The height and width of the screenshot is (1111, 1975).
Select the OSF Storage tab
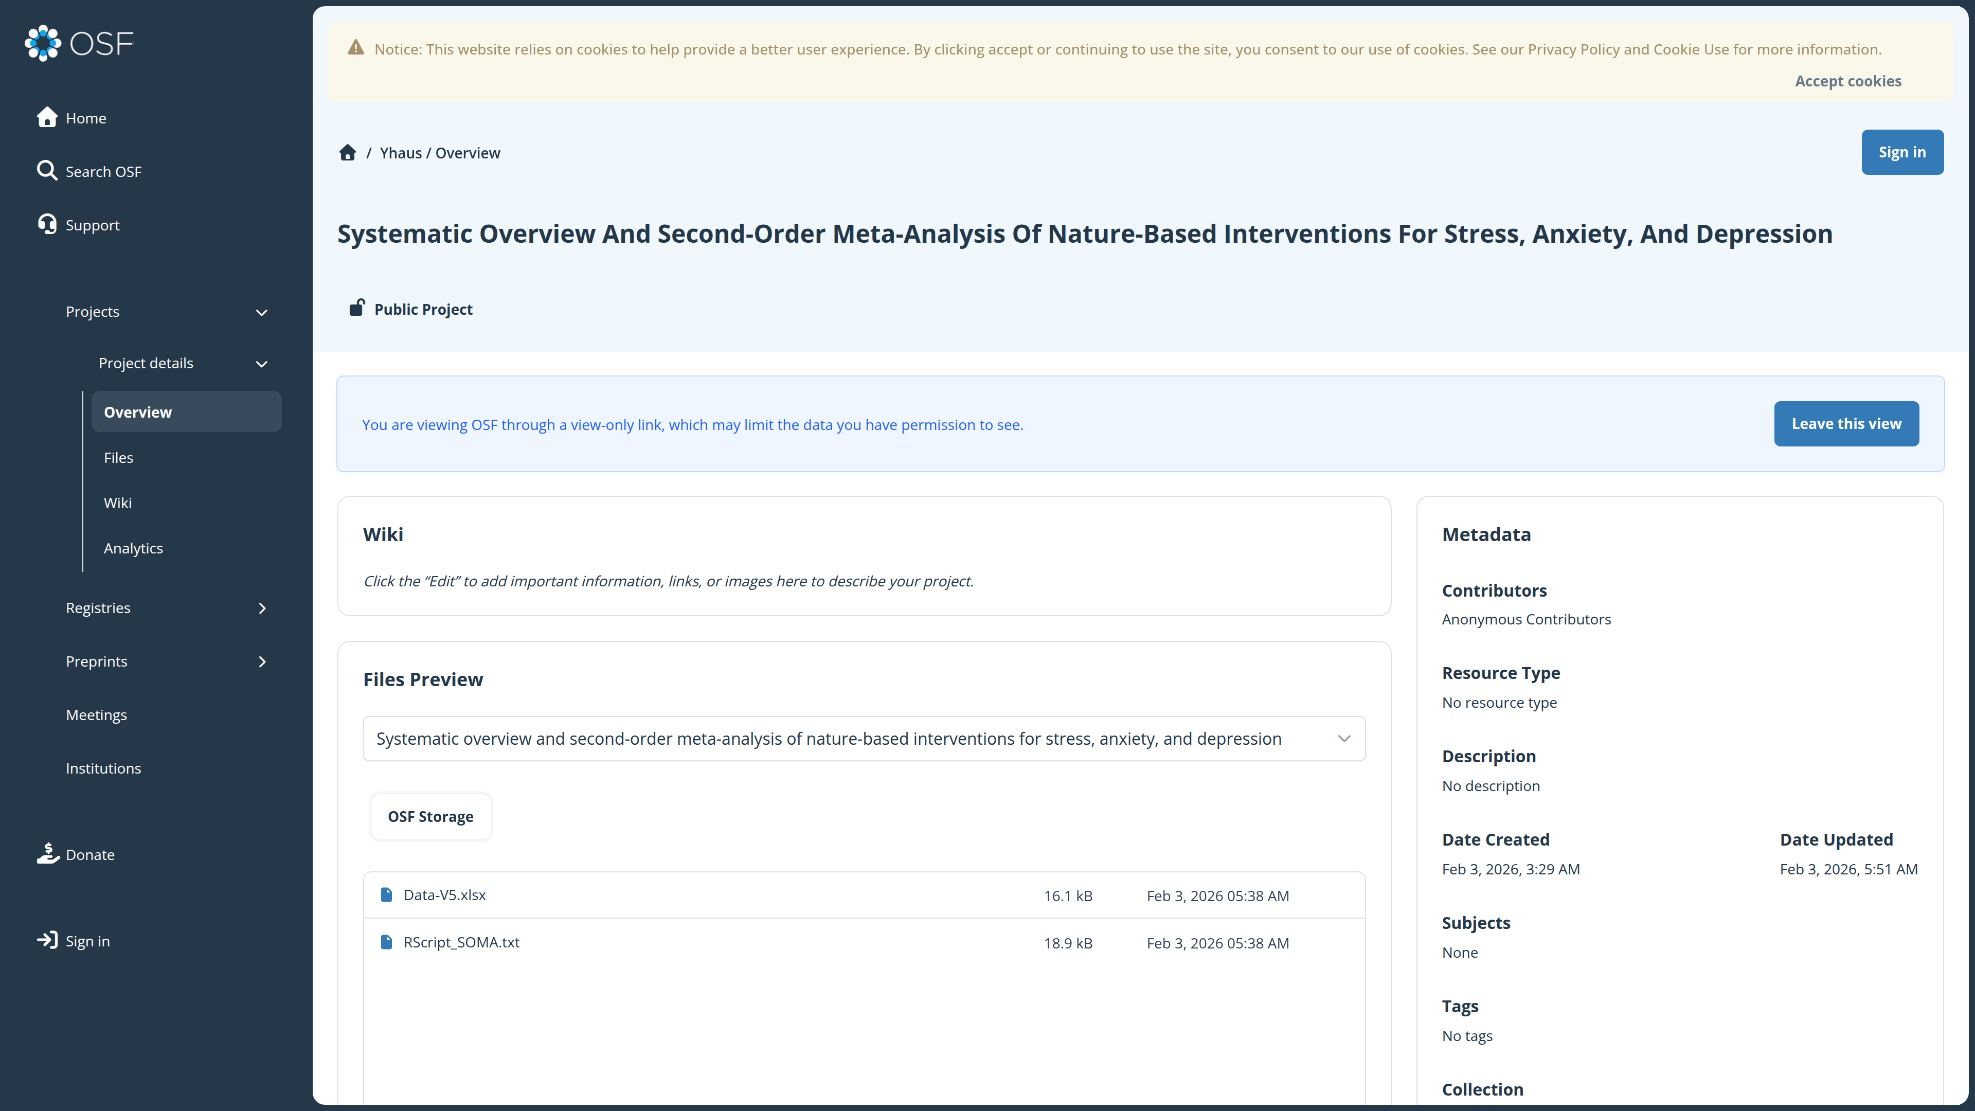point(430,817)
